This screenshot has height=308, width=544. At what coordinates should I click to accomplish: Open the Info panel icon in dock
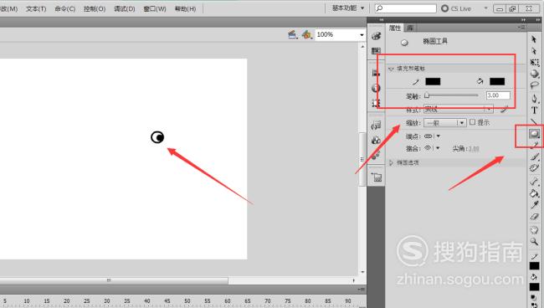pos(376,88)
